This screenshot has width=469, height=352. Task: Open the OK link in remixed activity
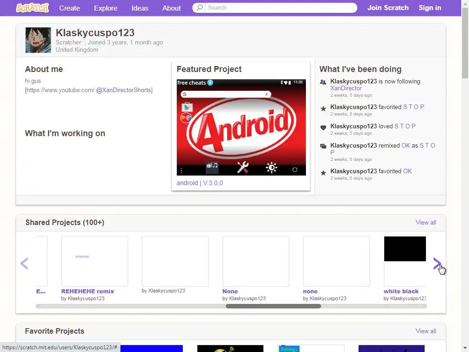pos(406,145)
